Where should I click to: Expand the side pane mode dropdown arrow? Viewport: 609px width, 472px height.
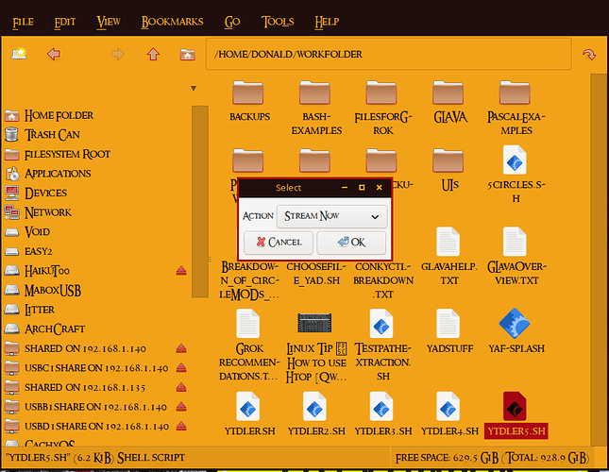click(194, 88)
